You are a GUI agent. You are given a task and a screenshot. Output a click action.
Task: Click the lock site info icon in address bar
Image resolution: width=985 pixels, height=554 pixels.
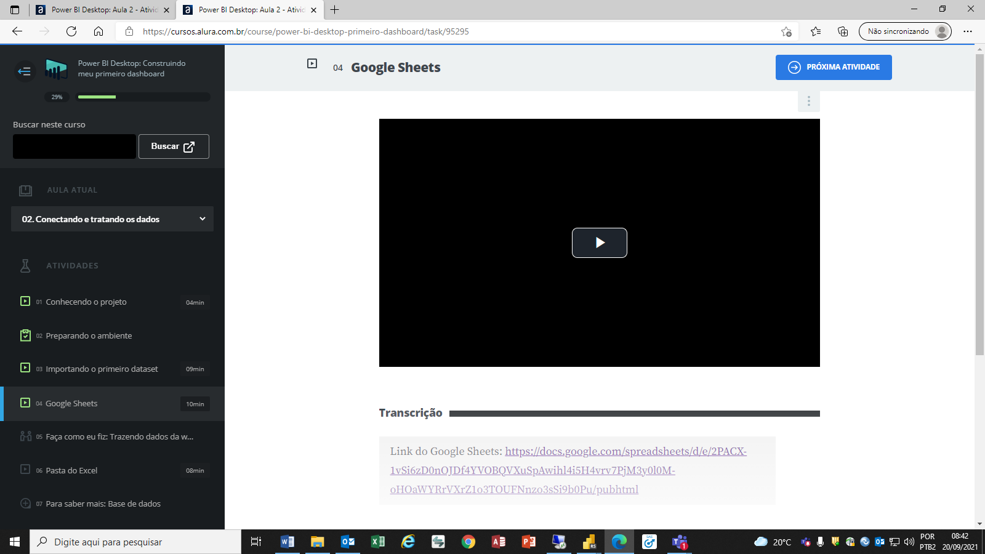tap(129, 31)
